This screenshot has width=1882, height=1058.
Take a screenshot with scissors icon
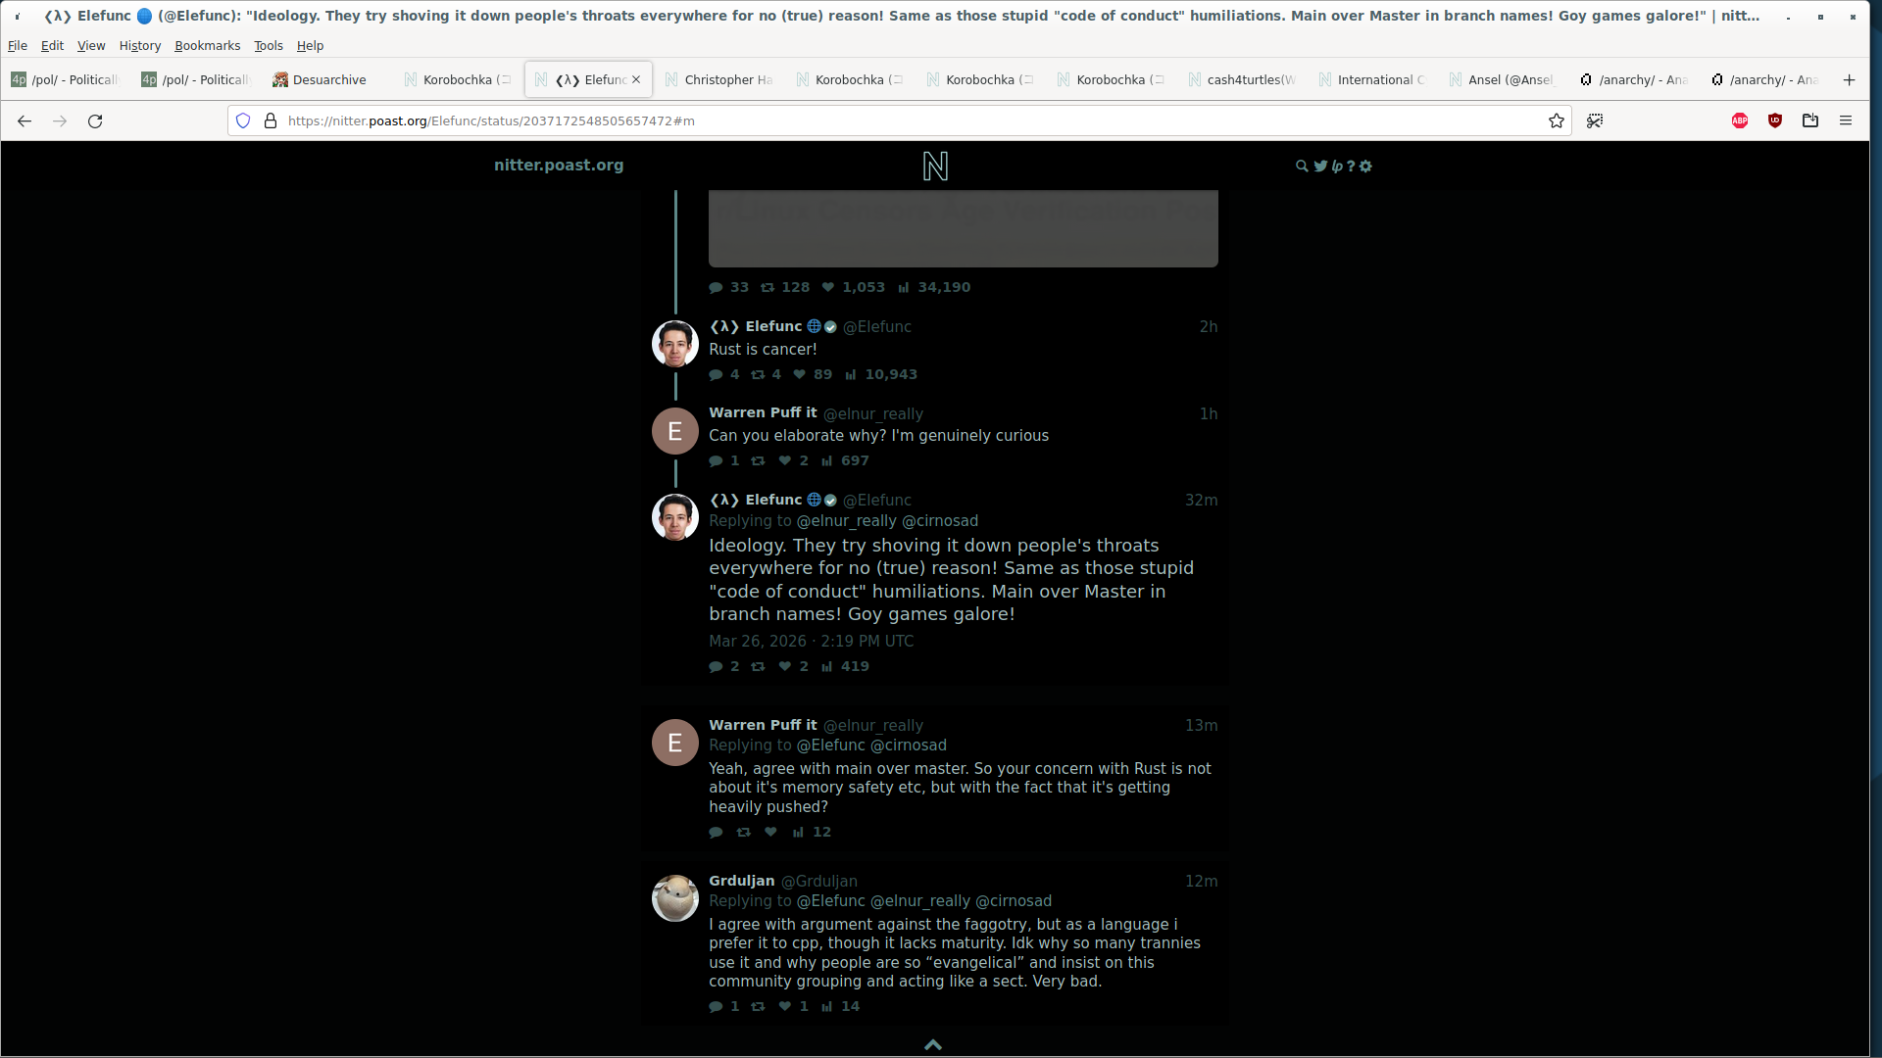1595,120
